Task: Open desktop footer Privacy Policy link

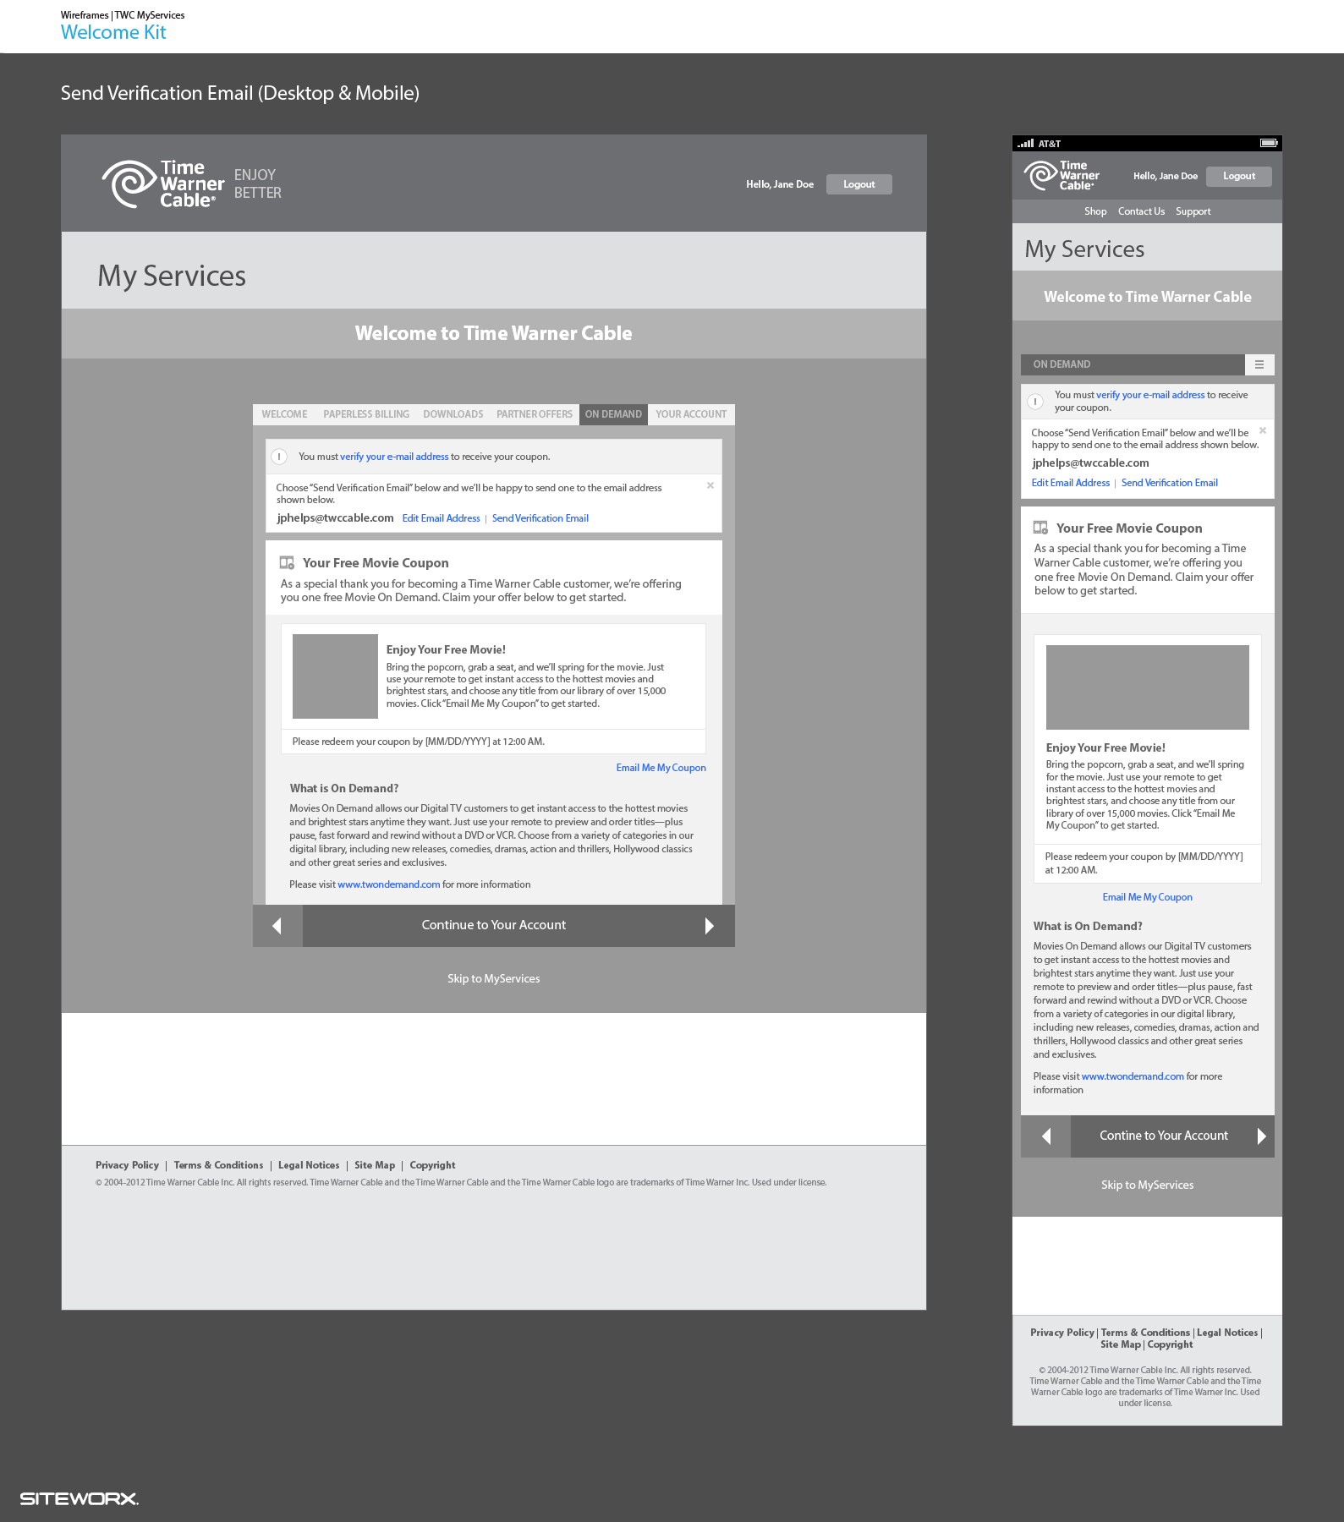Action: [x=127, y=1165]
